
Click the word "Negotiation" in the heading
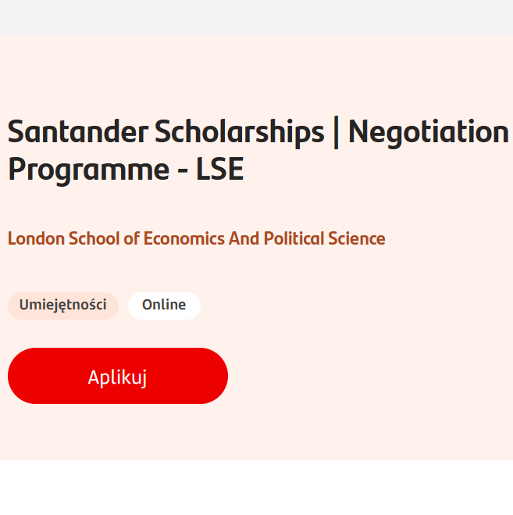click(x=428, y=132)
